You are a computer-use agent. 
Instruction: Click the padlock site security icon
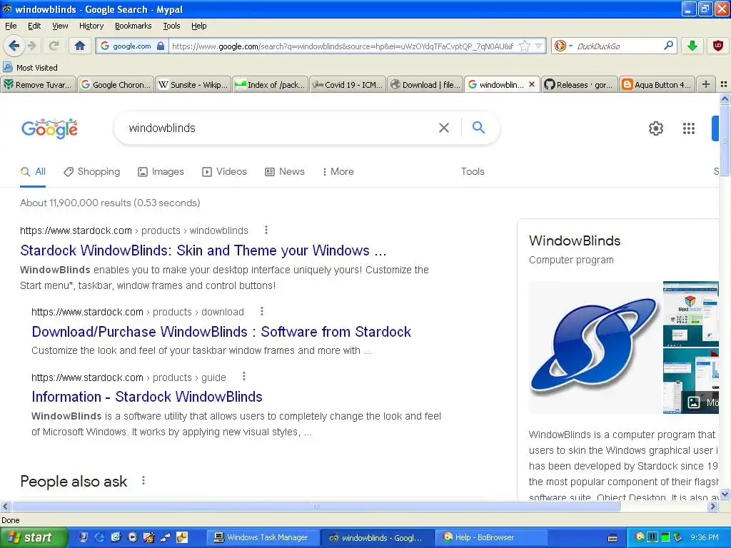tap(161, 46)
